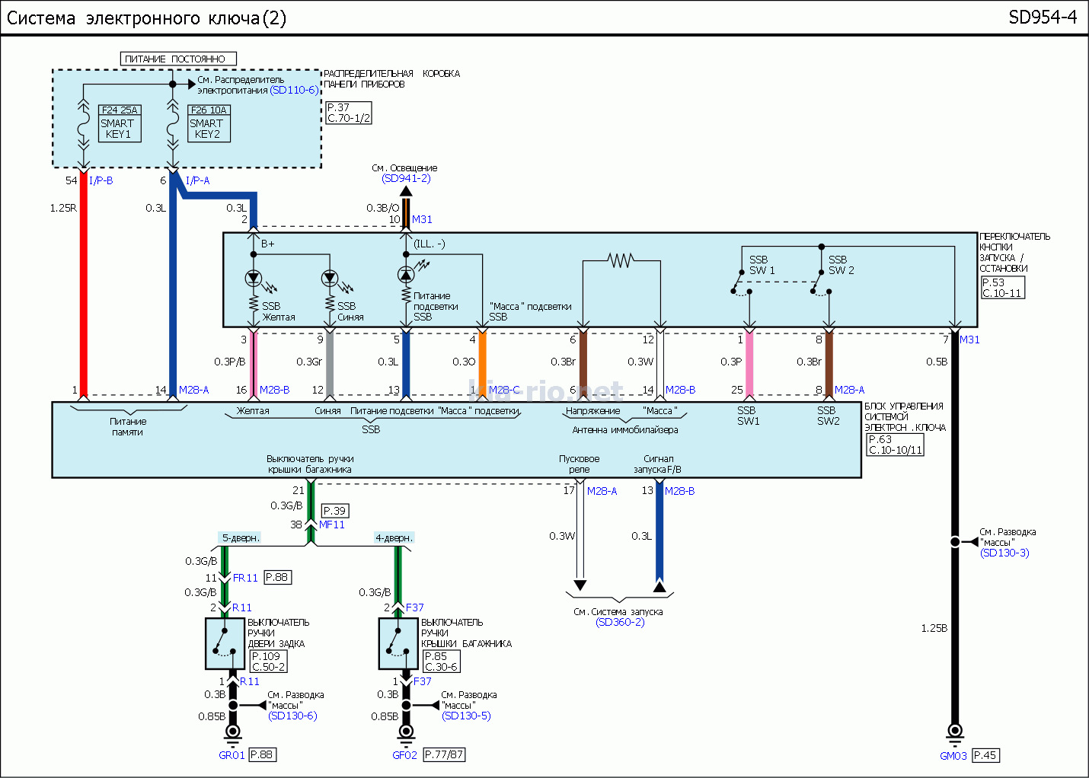Click the P.37 C.70-1/2 page reference box
Image resolution: width=1089 pixels, height=778 pixels.
tap(349, 113)
